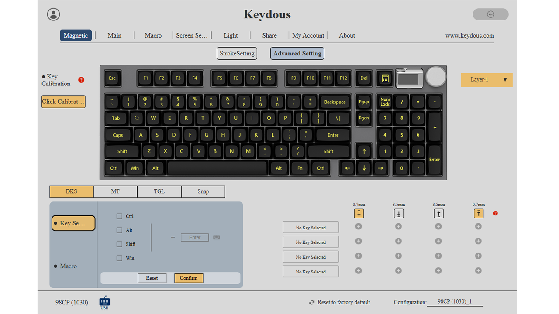Enable the Alt modifier checkbox
Screen dimensions: 559x314
point(119,230)
